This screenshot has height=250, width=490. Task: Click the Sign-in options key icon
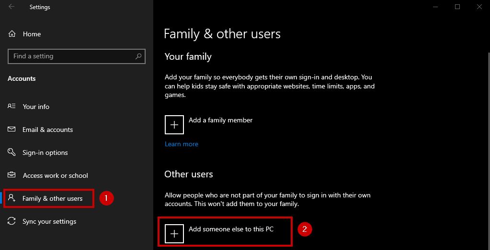click(12, 152)
